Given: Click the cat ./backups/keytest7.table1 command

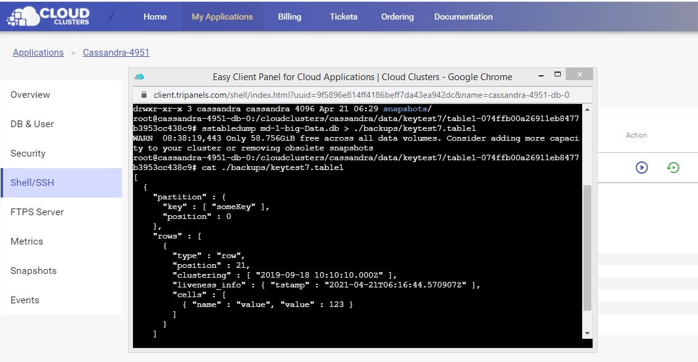Looking at the screenshot, I should [273, 168].
